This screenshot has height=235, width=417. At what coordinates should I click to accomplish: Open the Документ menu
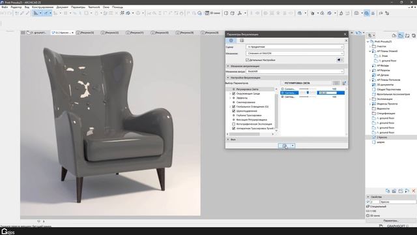63,7
